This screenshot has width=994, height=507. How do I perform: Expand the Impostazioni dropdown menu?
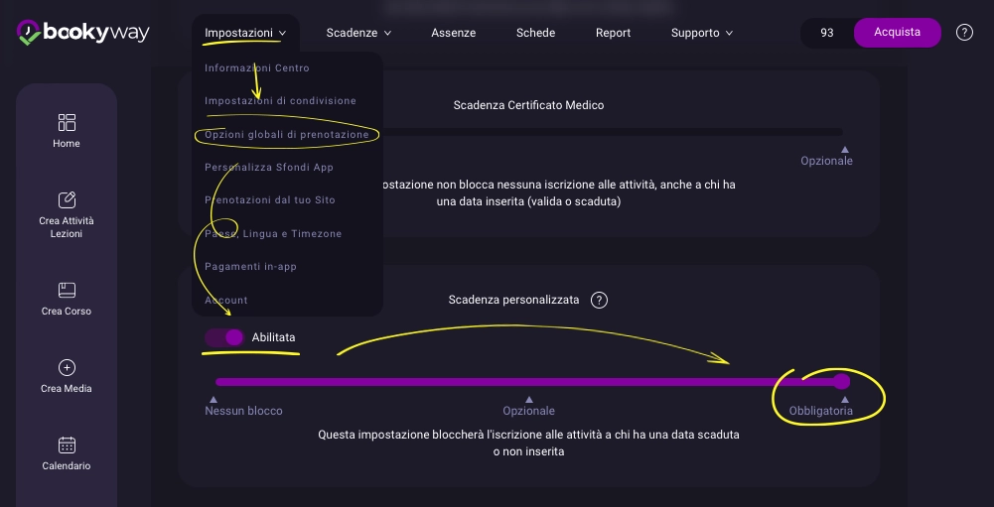[244, 33]
